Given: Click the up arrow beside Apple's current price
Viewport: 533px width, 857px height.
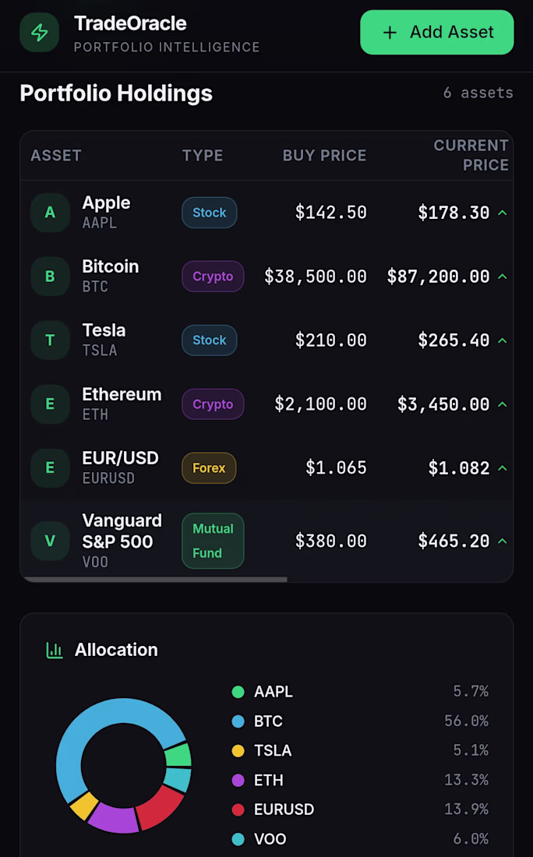Looking at the screenshot, I should pos(503,213).
